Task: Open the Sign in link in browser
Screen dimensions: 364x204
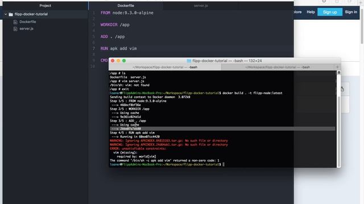Action: coord(351,12)
